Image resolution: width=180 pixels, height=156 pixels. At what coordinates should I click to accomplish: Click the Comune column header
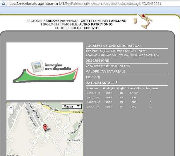click(x=92, y=88)
